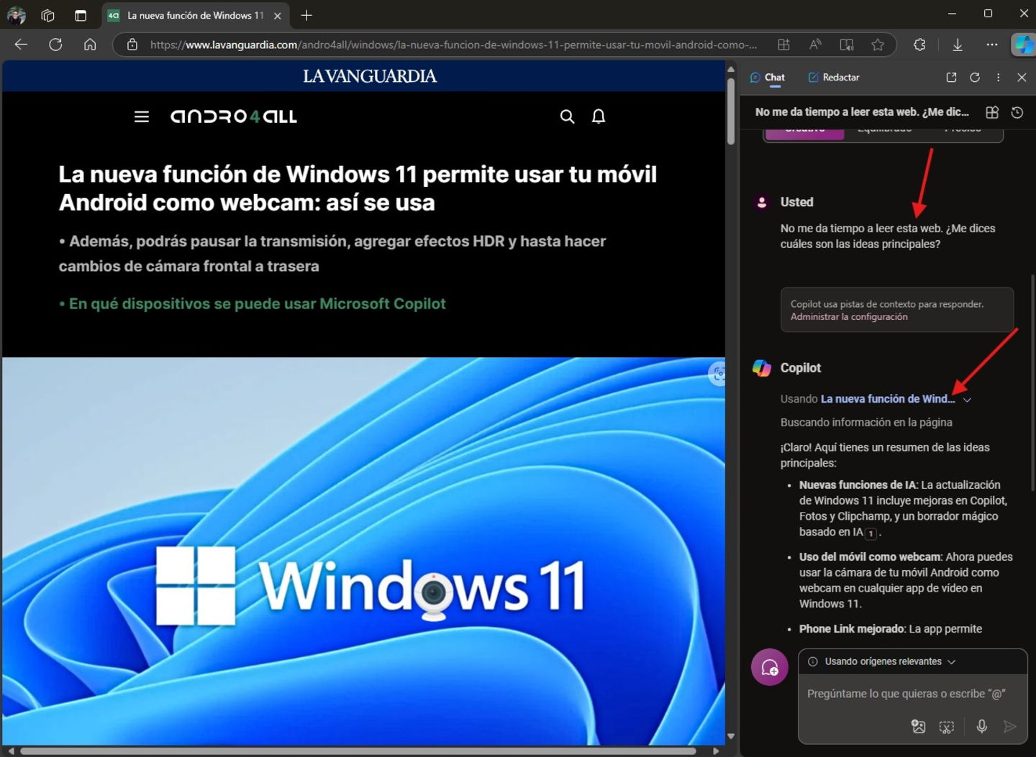Image resolution: width=1036 pixels, height=757 pixels.
Task: Start Read aloud for this page
Action: (815, 45)
